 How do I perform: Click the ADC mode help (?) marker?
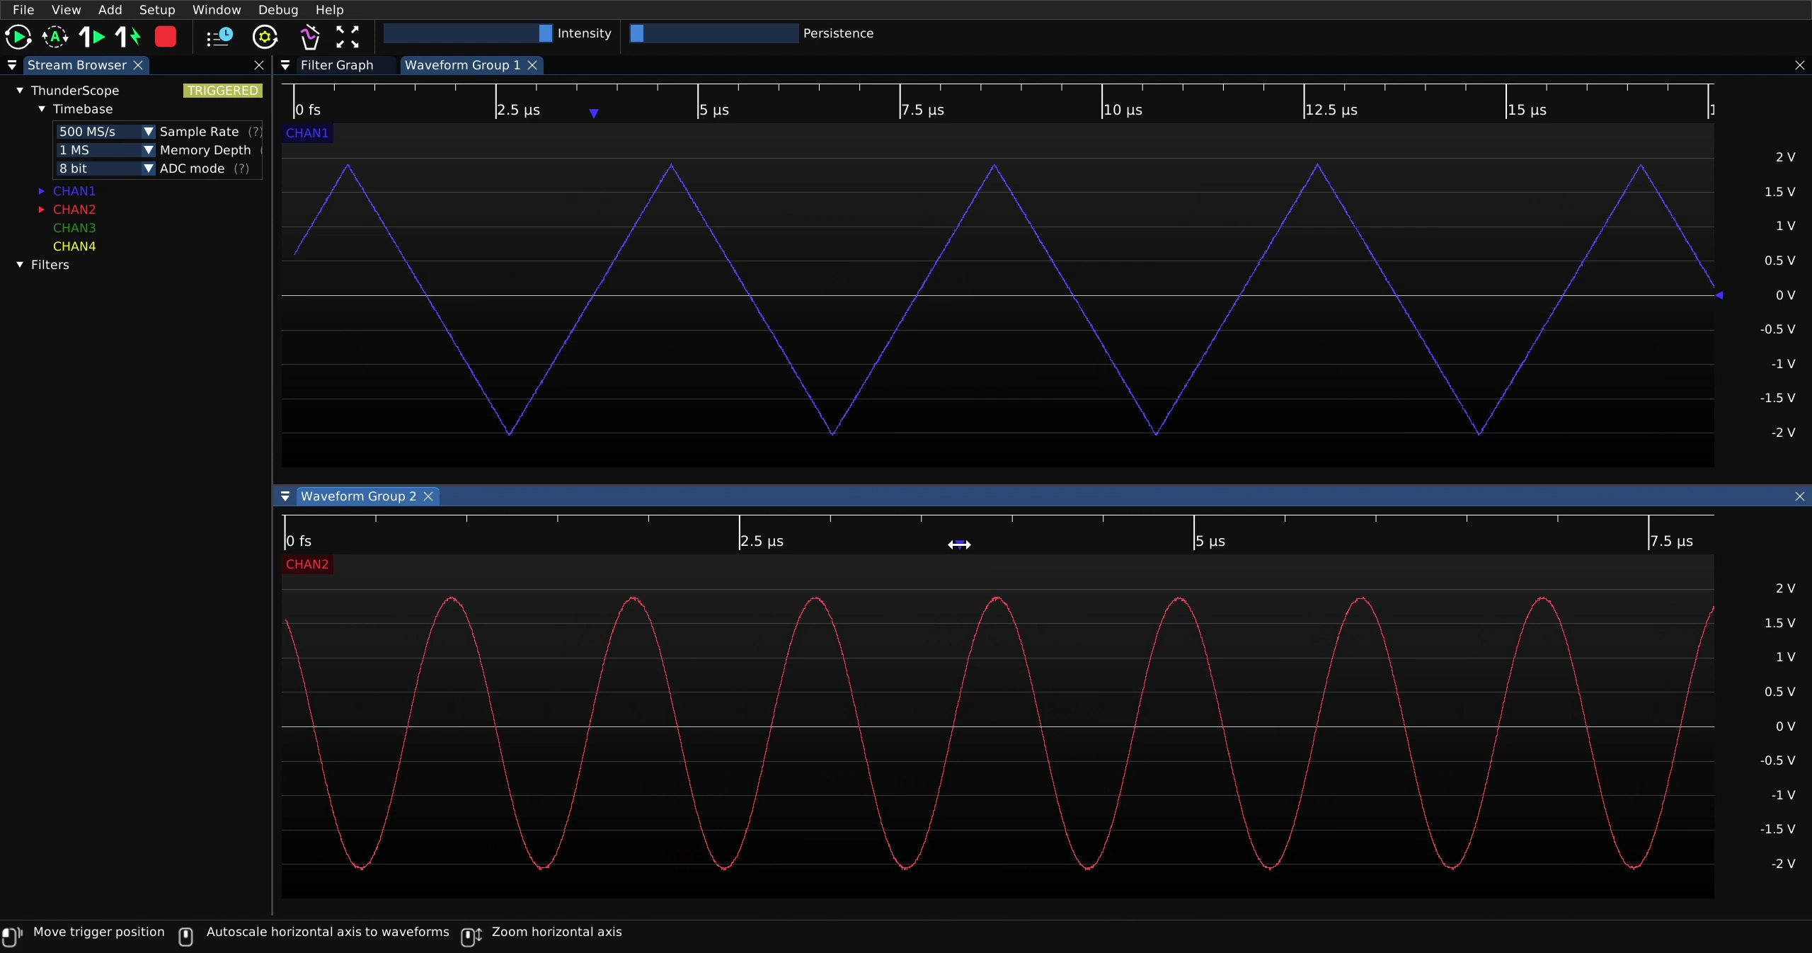[241, 169]
